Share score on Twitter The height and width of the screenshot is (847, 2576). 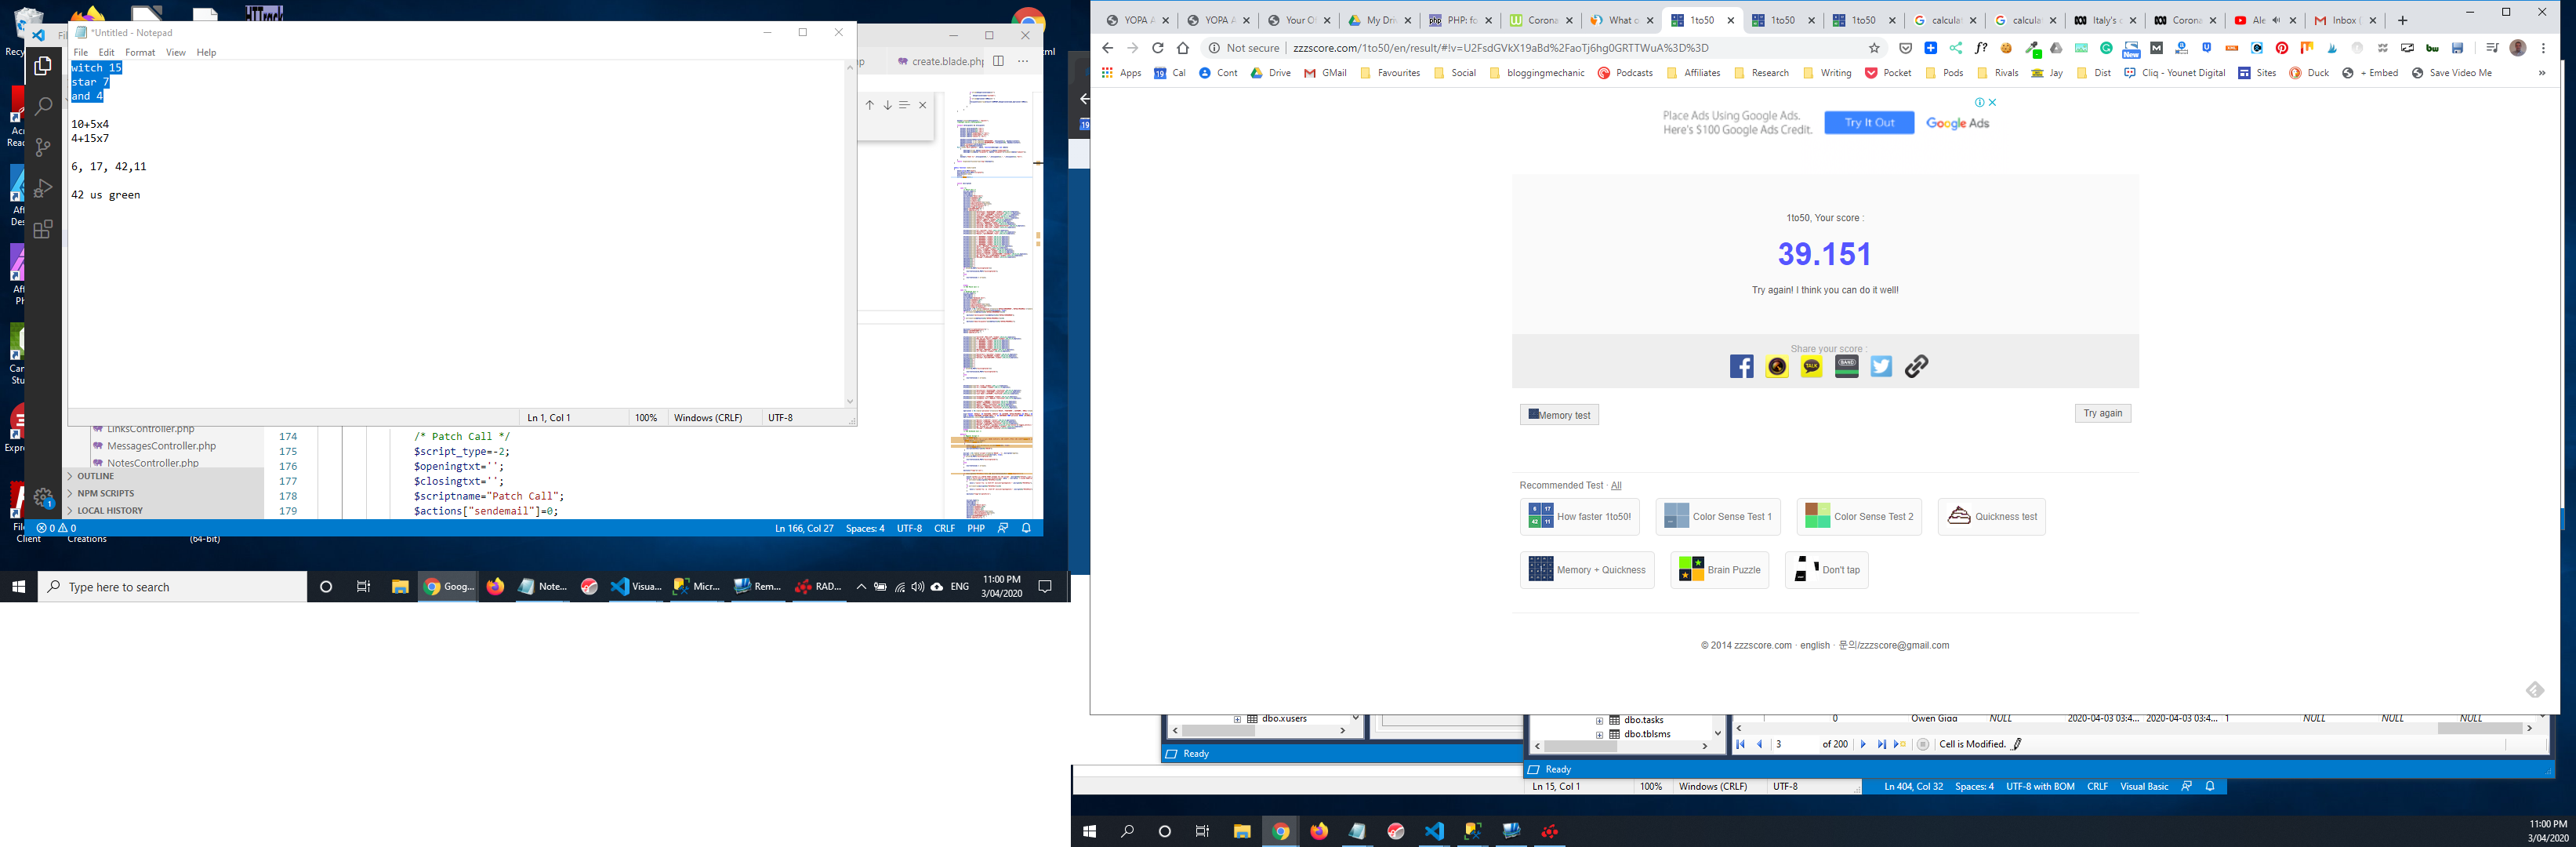pos(1881,367)
